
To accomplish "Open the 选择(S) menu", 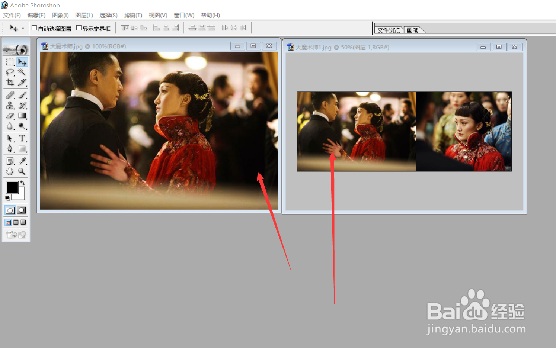I will [108, 15].
